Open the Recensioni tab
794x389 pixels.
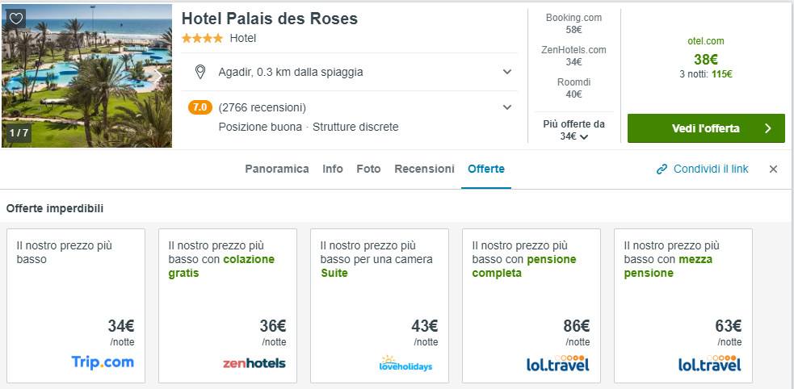(x=424, y=169)
